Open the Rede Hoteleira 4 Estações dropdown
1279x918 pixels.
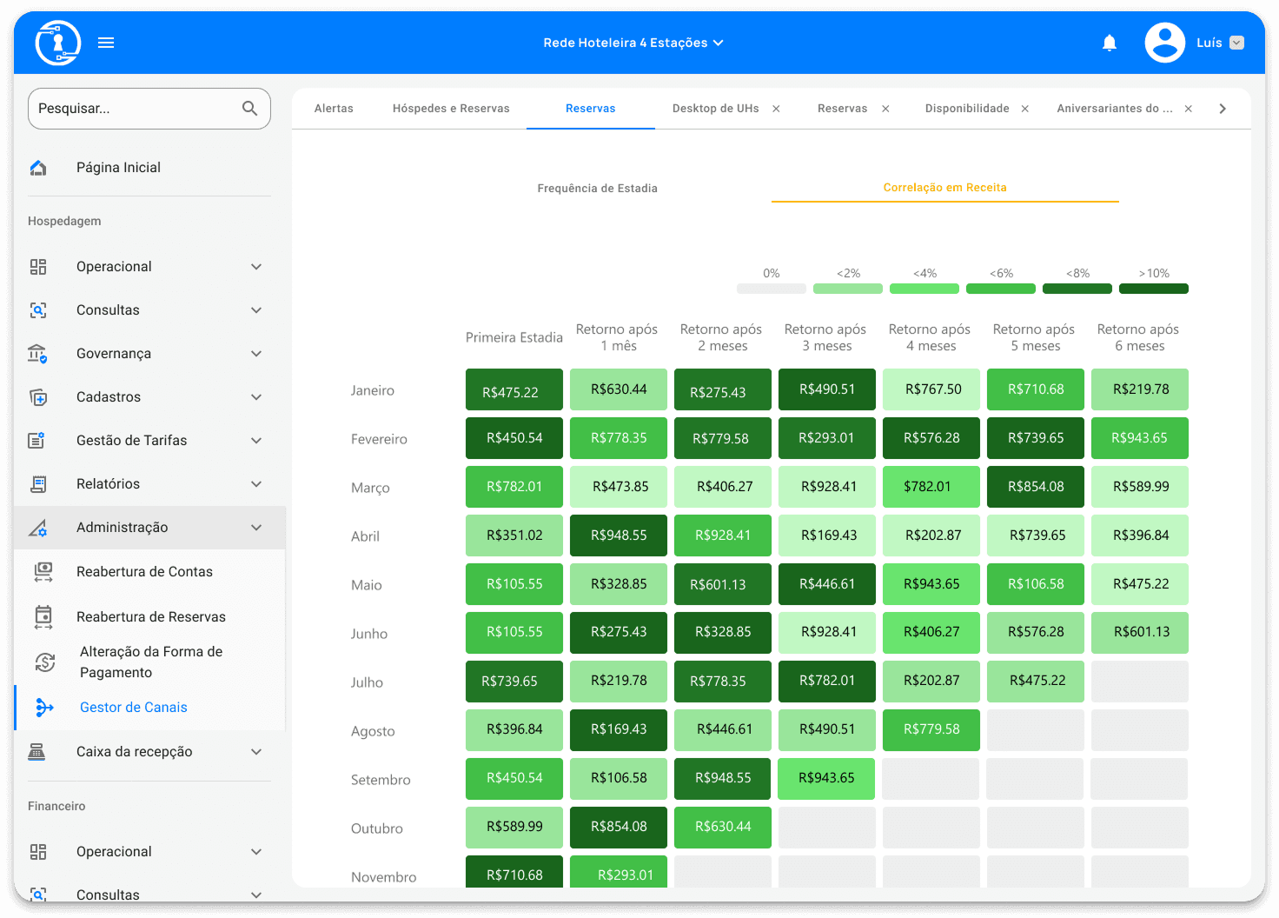pyautogui.click(x=633, y=43)
